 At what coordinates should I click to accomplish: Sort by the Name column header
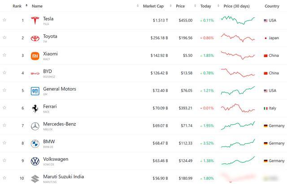[x=37, y=6]
